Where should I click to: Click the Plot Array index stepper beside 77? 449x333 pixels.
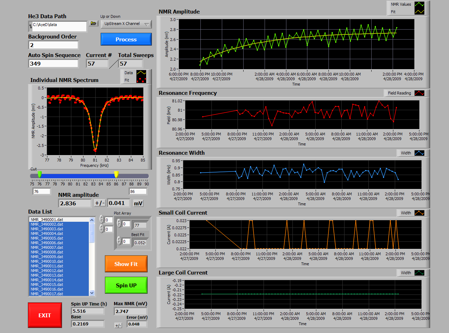point(119,224)
